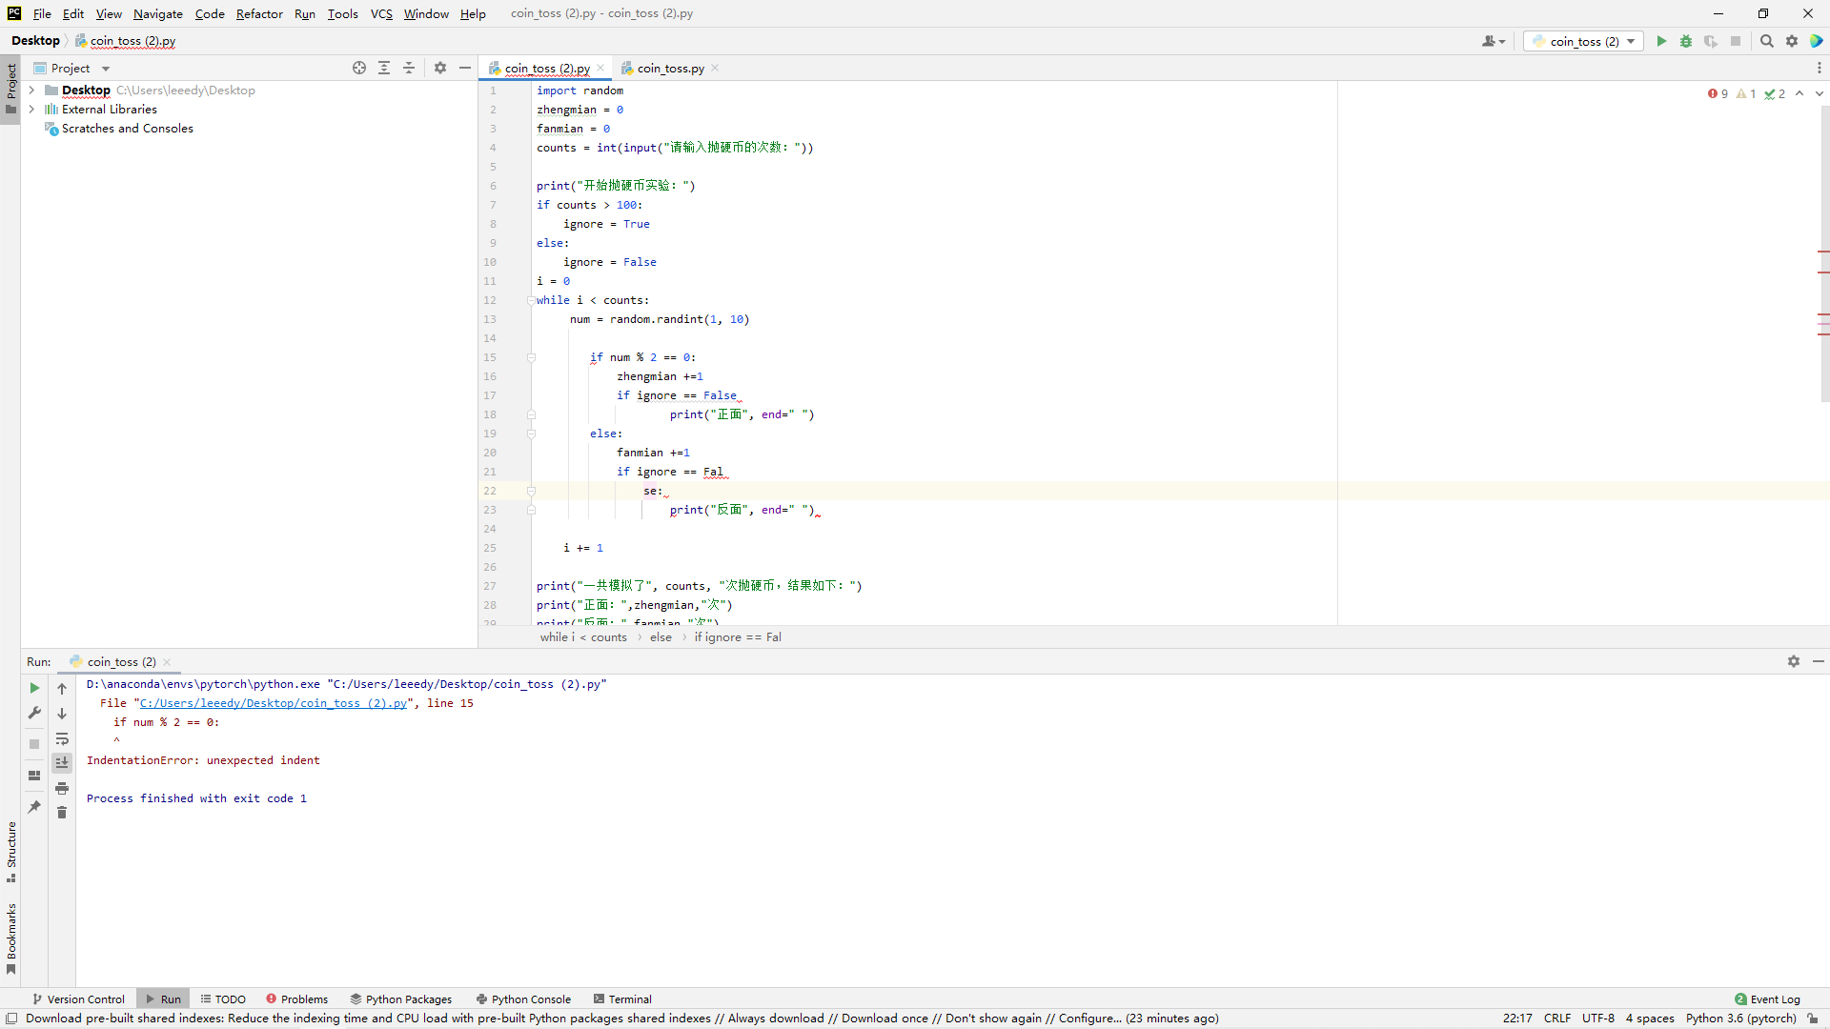
Task: Toggle scroll to end in Run console
Action: coord(62,762)
